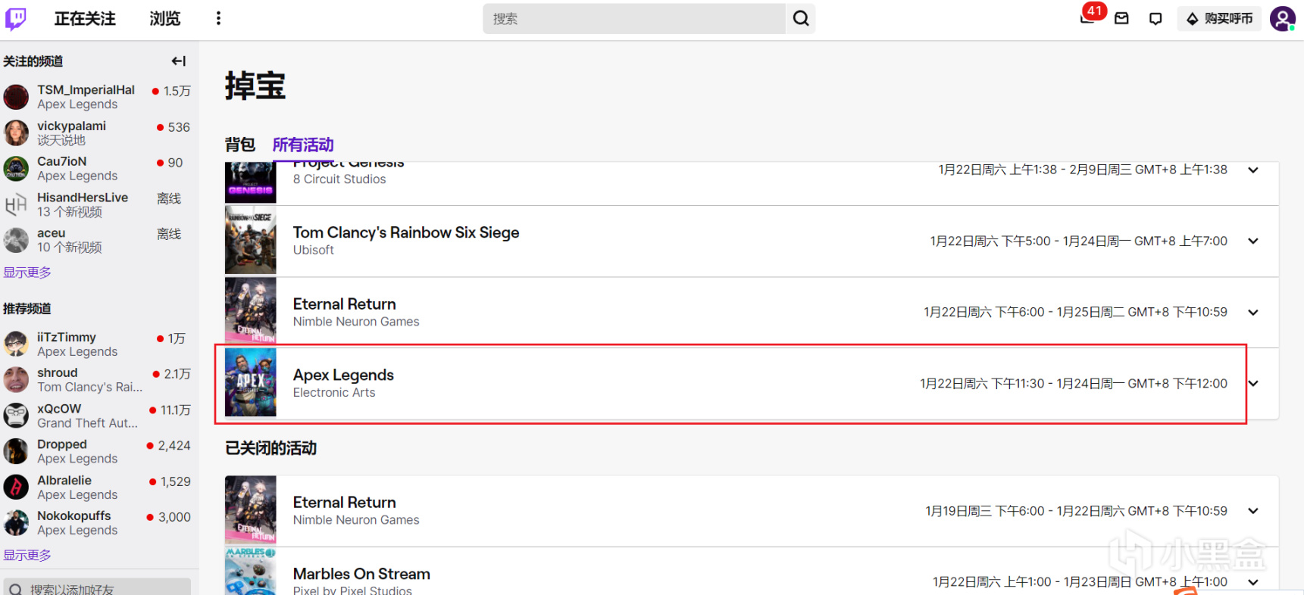Open the Tom Clancy's Rainbow Six Siege title
Image resolution: width=1304 pixels, height=595 pixels.
pyautogui.click(x=406, y=232)
